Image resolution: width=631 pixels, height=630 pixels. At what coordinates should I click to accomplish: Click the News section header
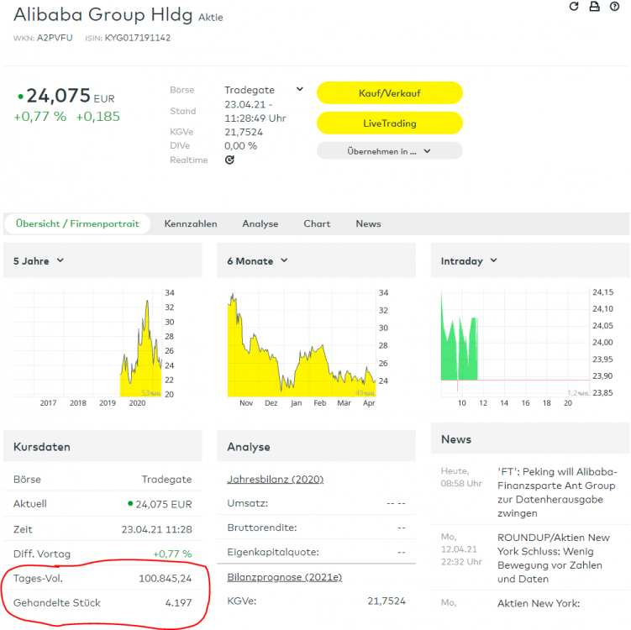(530, 439)
